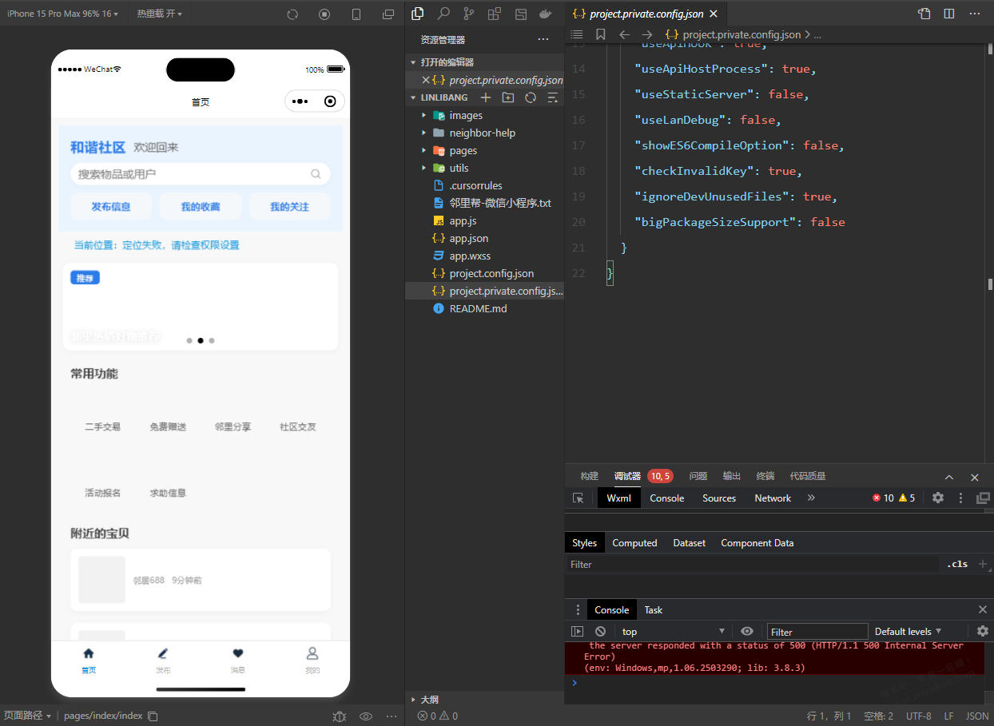
Task: Click the simulator stop/record icon
Action: (x=324, y=14)
